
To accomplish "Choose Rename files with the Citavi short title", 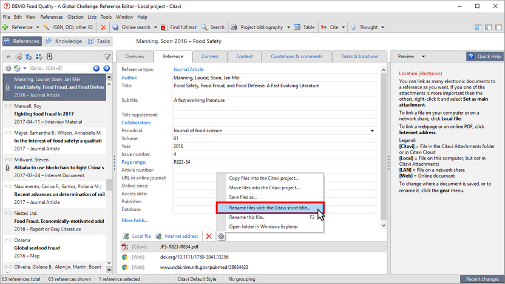I will (x=270, y=208).
